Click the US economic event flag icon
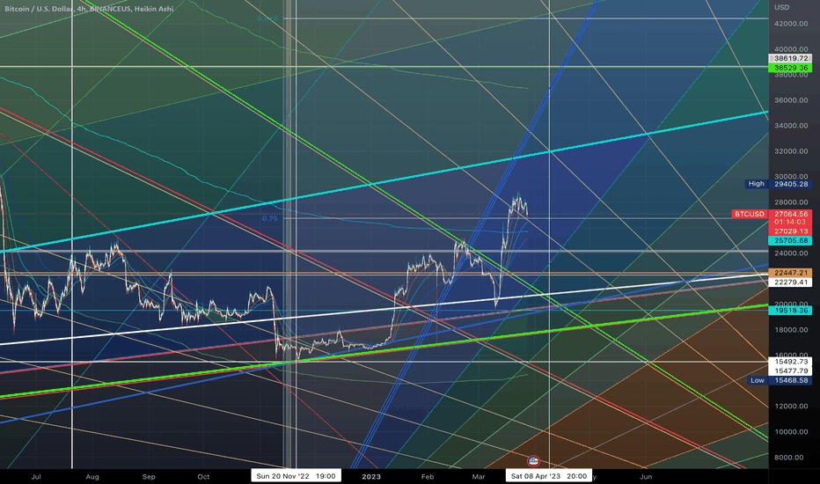The width and height of the screenshot is (820, 484). point(533,461)
